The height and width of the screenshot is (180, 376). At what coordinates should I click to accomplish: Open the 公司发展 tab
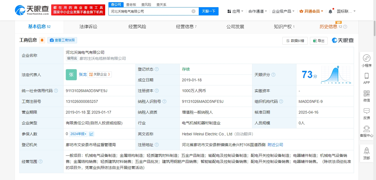(x=235, y=27)
